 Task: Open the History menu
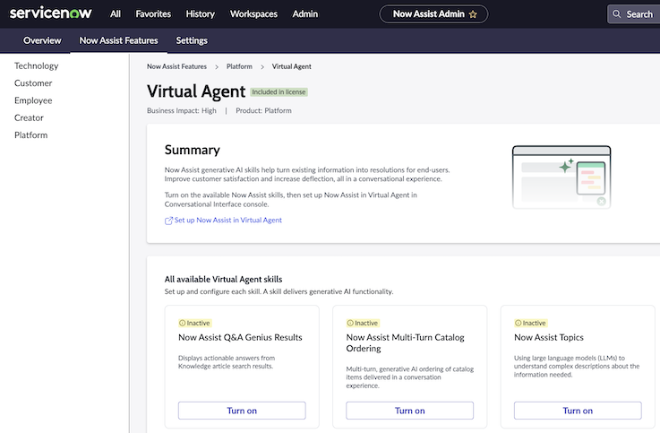201,14
